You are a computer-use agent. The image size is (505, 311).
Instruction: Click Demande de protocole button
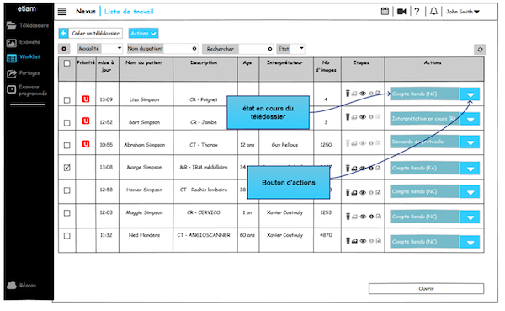(x=424, y=142)
